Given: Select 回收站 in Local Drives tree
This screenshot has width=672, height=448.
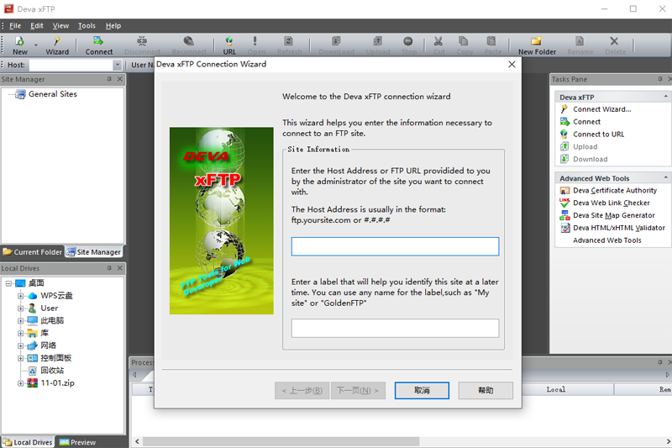Looking at the screenshot, I should 52,371.
